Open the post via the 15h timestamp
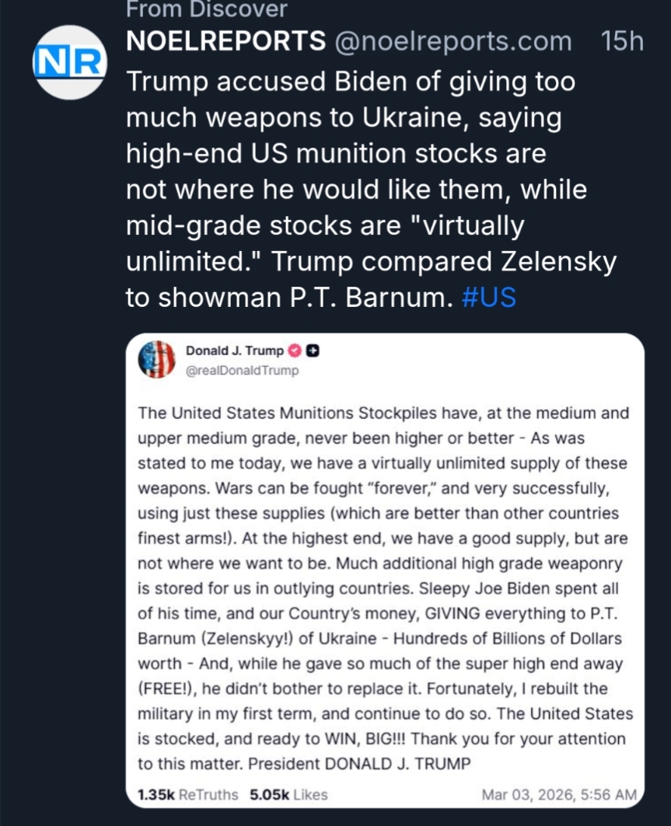This screenshot has width=671, height=826. click(622, 41)
